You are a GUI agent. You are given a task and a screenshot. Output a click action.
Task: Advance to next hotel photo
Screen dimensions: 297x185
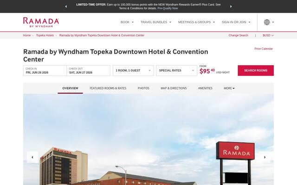[265, 157]
